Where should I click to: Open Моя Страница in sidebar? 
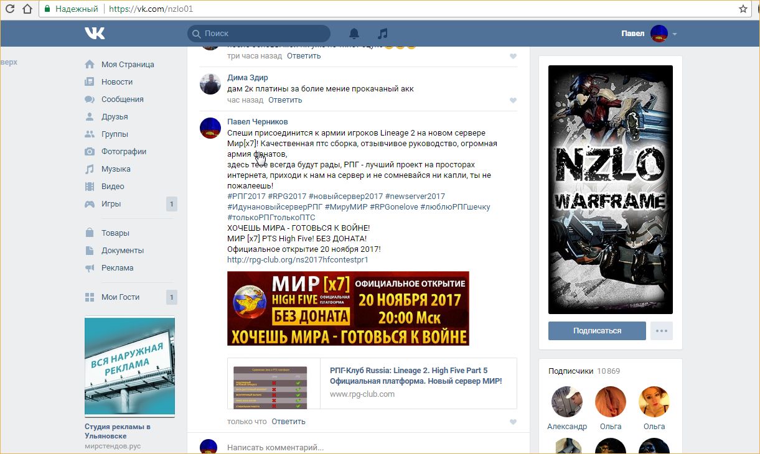pos(128,65)
